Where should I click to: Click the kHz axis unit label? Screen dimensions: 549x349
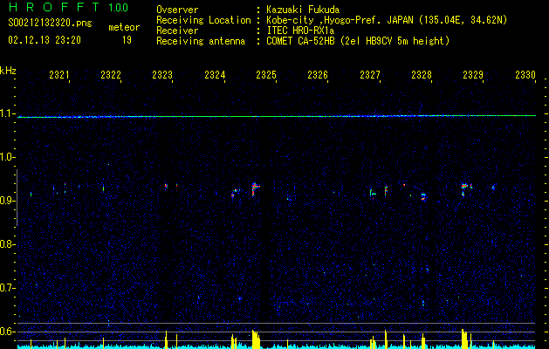pyautogui.click(x=8, y=70)
